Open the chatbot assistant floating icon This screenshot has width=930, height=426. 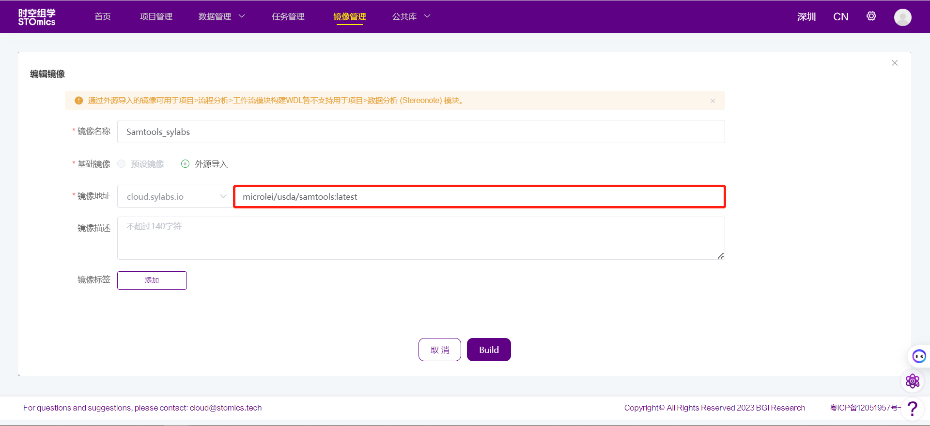(918, 357)
